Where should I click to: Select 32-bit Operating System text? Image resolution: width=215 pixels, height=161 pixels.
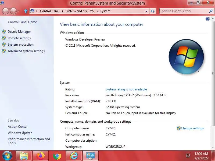(123, 107)
